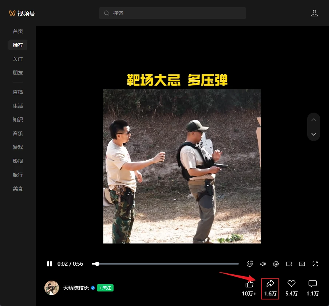Open video settings gear

276,264
